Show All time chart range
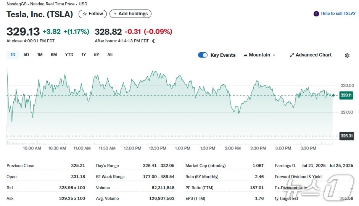 [x=110, y=55]
